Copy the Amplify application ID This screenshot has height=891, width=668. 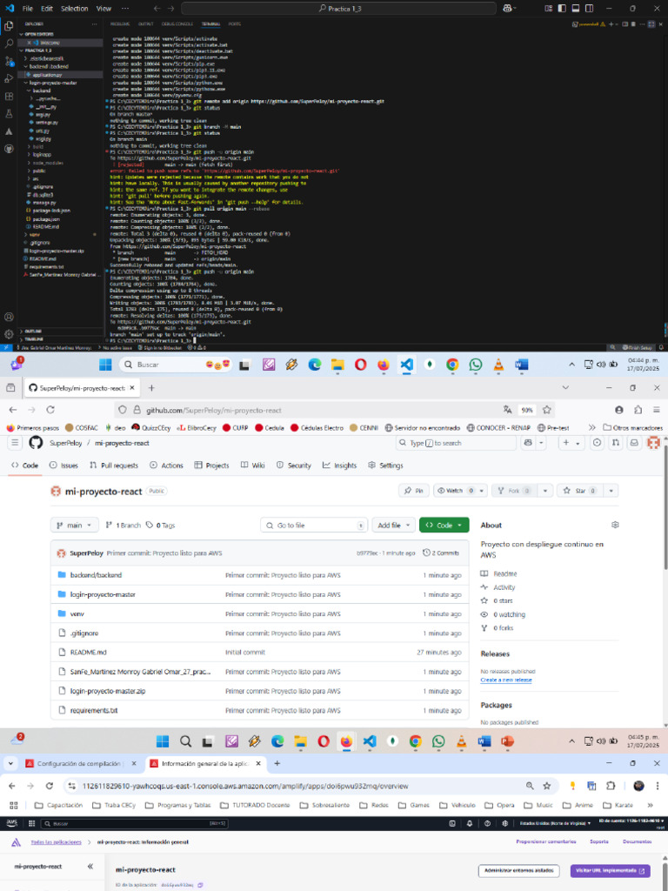pos(200,885)
